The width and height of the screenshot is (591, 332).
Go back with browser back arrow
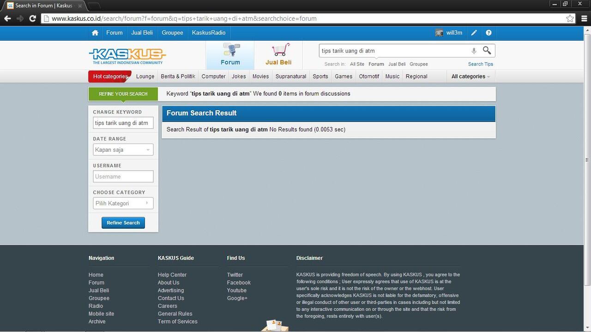(x=7, y=18)
